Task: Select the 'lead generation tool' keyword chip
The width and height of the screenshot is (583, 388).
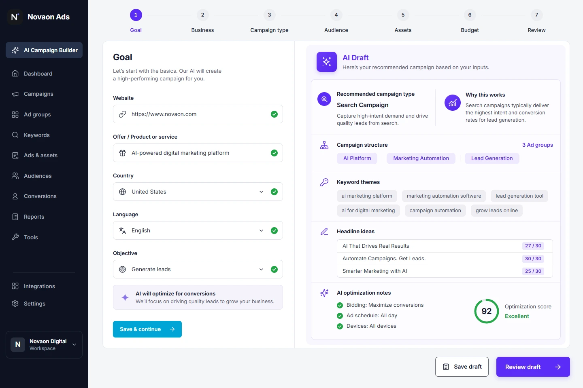Action: coord(519,196)
